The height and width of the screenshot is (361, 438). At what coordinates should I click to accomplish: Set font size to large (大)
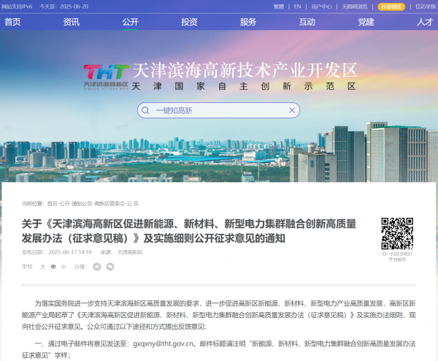[43, 267]
